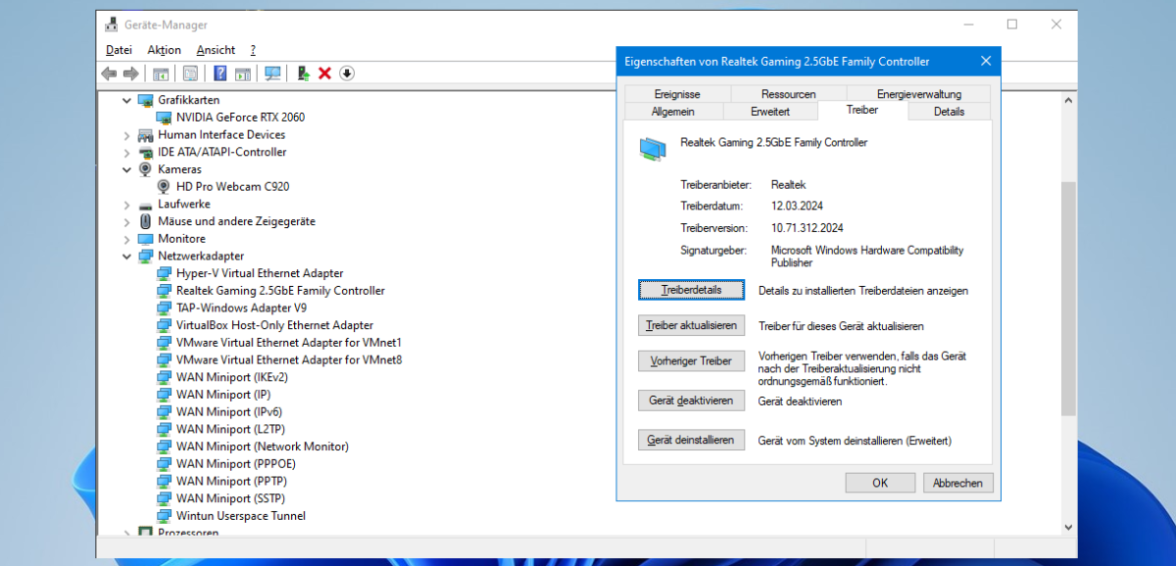The height and width of the screenshot is (566, 1176).
Task: Scan for hardware changes via monitor-magnifier icon
Action: [x=273, y=73]
